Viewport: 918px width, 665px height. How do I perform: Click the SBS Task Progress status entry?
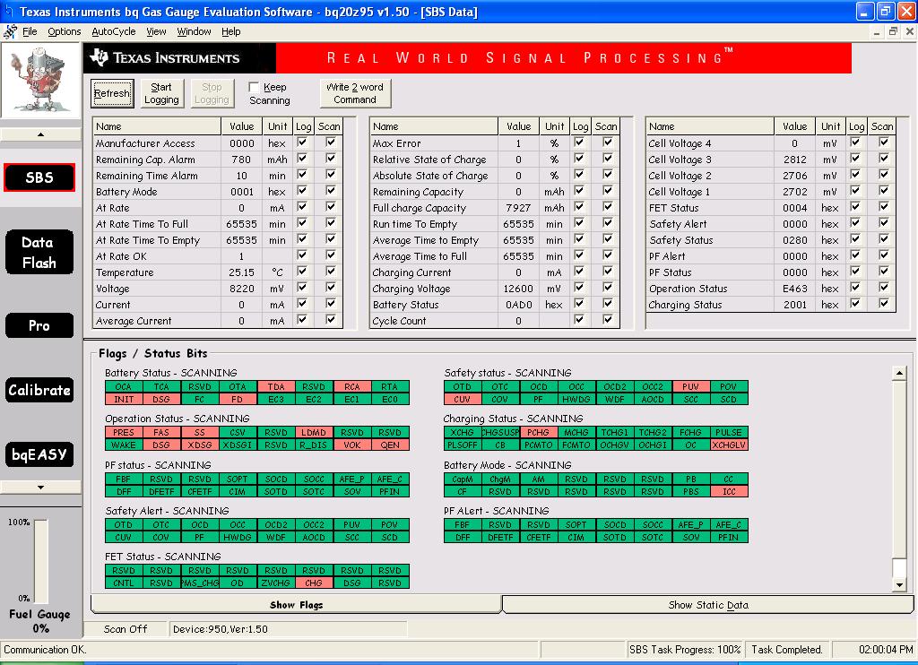pyautogui.click(x=685, y=650)
